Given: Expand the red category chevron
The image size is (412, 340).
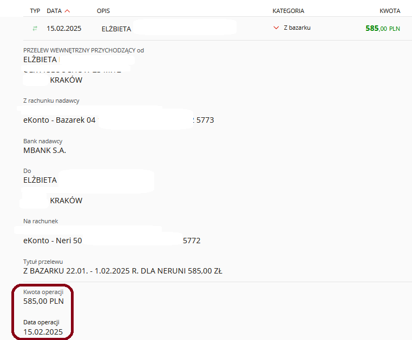Looking at the screenshot, I should (x=276, y=28).
